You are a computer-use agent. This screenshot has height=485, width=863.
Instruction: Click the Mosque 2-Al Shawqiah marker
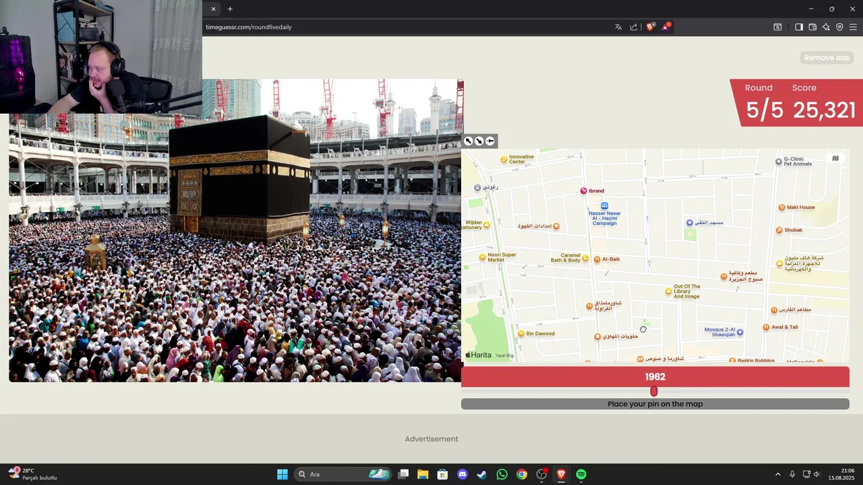740,332
